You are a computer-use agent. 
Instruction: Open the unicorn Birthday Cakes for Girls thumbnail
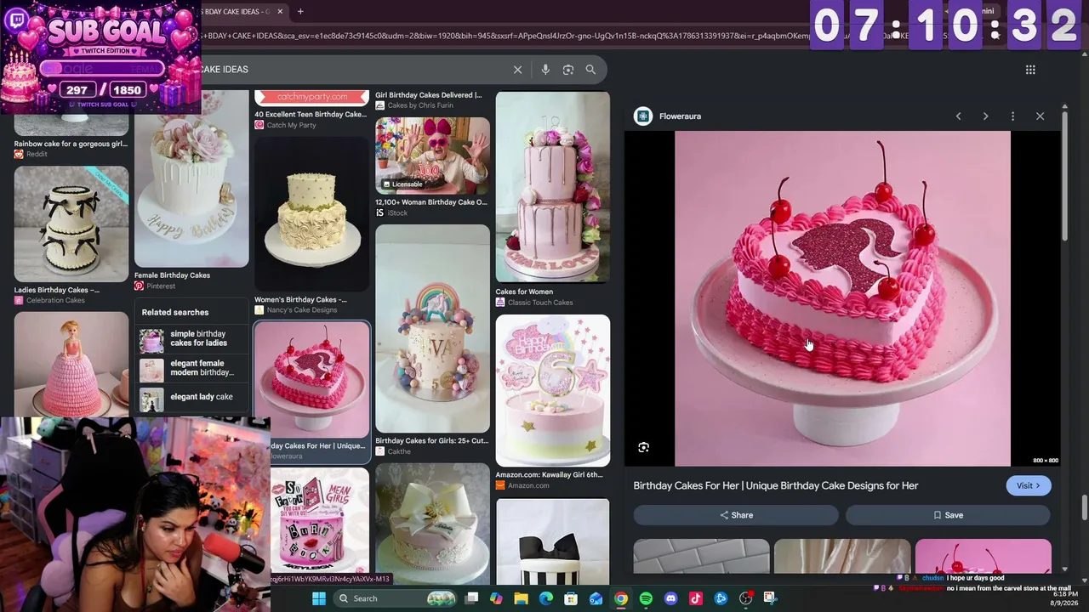pos(432,329)
